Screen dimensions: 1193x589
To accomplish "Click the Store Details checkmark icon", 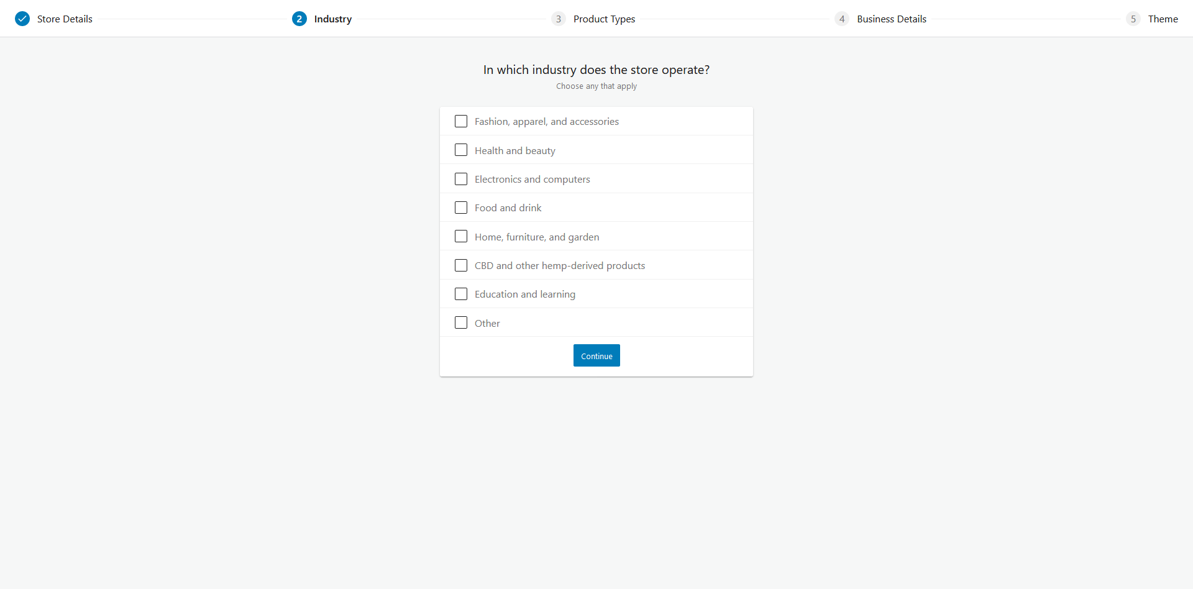I will 22,19.
